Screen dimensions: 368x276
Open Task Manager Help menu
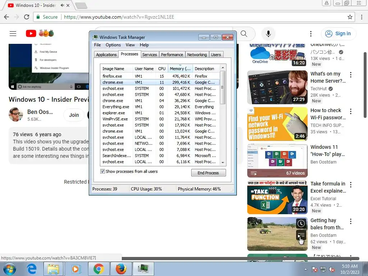tap(144, 45)
